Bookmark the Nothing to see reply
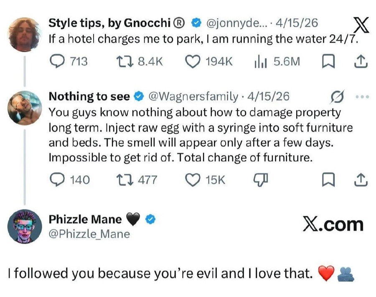This screenshot has height=297, width=376. coord(328,180)
